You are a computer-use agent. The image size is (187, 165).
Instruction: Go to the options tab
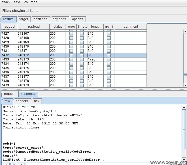(x=77, y=19)
